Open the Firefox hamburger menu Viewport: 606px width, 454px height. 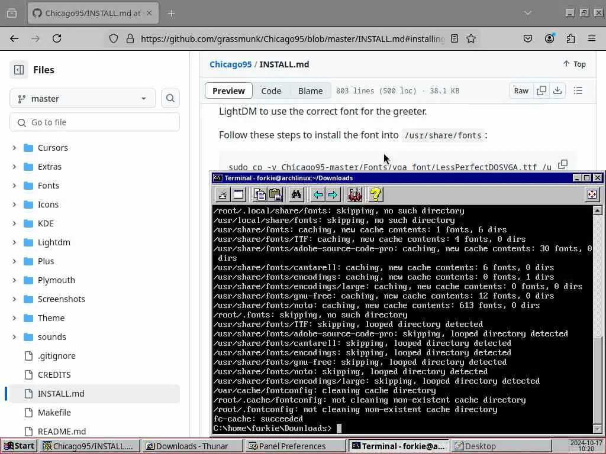(592, 38)
